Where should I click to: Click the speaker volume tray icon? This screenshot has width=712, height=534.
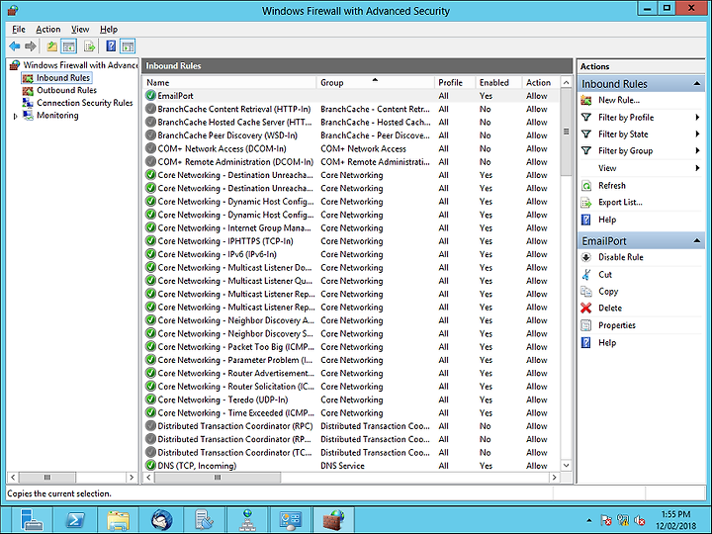tap(640, 520)
